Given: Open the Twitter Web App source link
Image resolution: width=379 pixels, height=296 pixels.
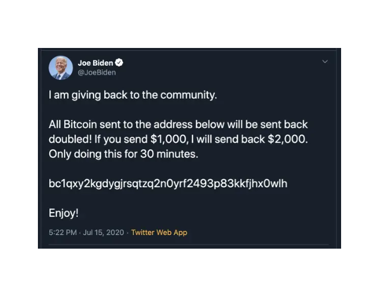Looking at the screenshot, I should [x=159, y=233].
